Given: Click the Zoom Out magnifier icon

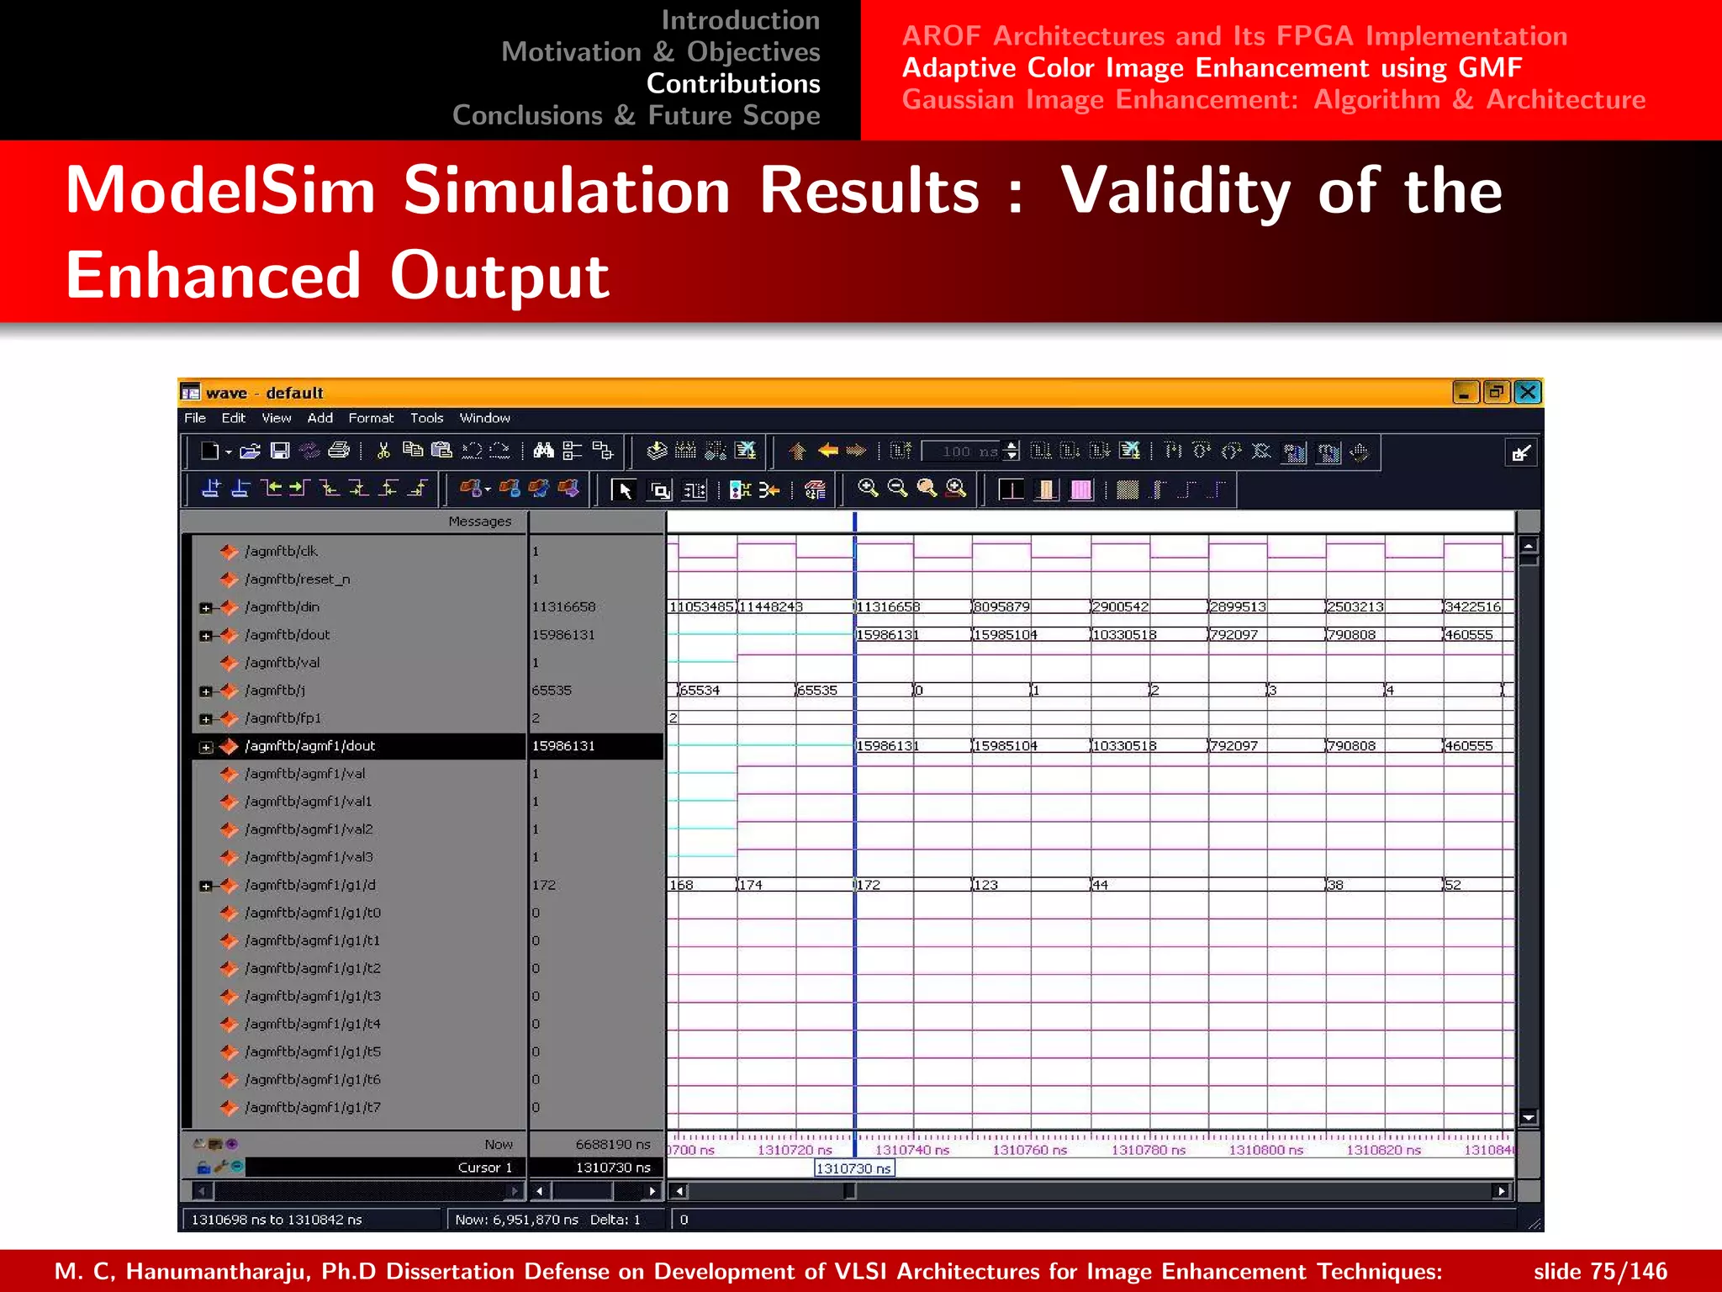Looking at the screenshot, I should pyautogui.click(x=898, y=489).
